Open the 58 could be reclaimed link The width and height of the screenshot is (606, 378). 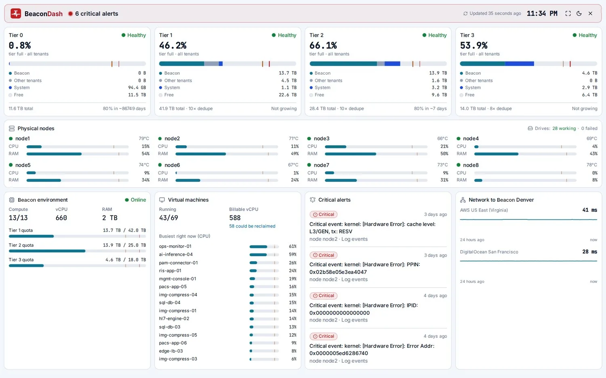point(252,226)
